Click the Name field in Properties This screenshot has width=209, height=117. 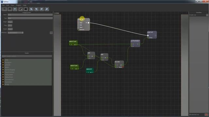click(30, 15)
